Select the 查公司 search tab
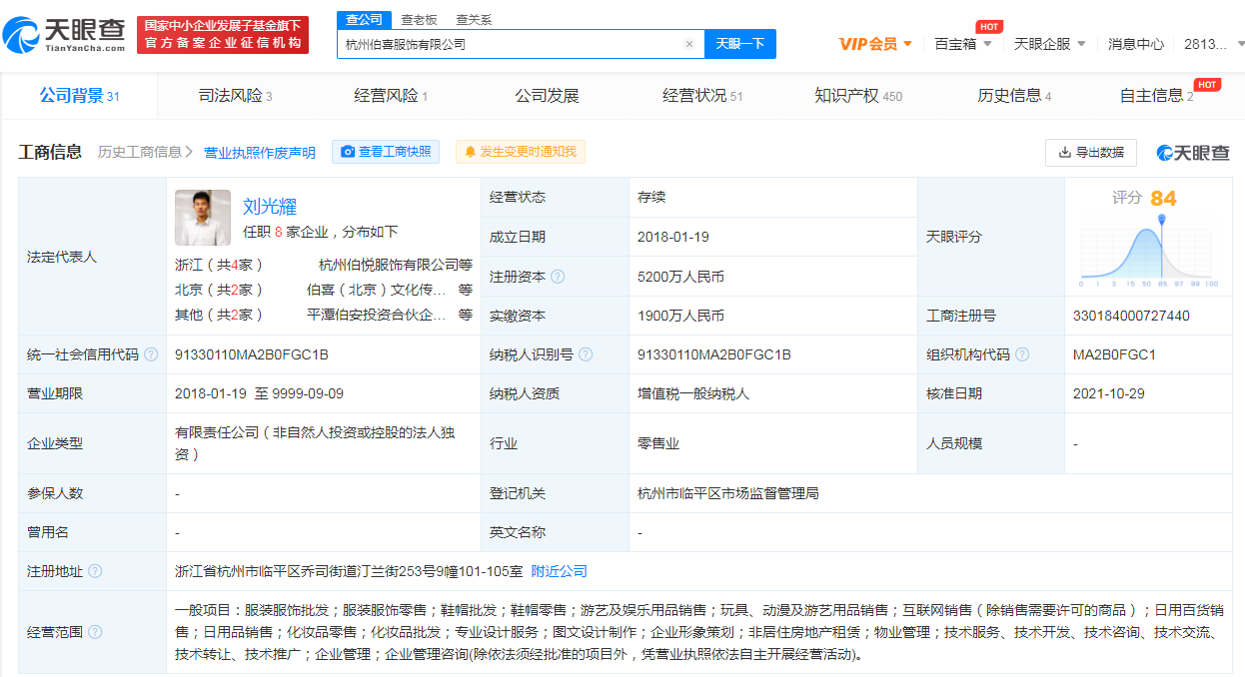Image resolution: width=1245 pixels, height=677 pixels. tap(364, 19)
